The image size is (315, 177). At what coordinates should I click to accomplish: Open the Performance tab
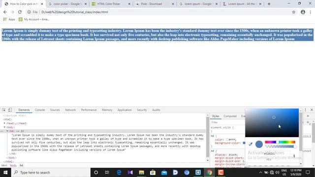[x=89, y=110]
